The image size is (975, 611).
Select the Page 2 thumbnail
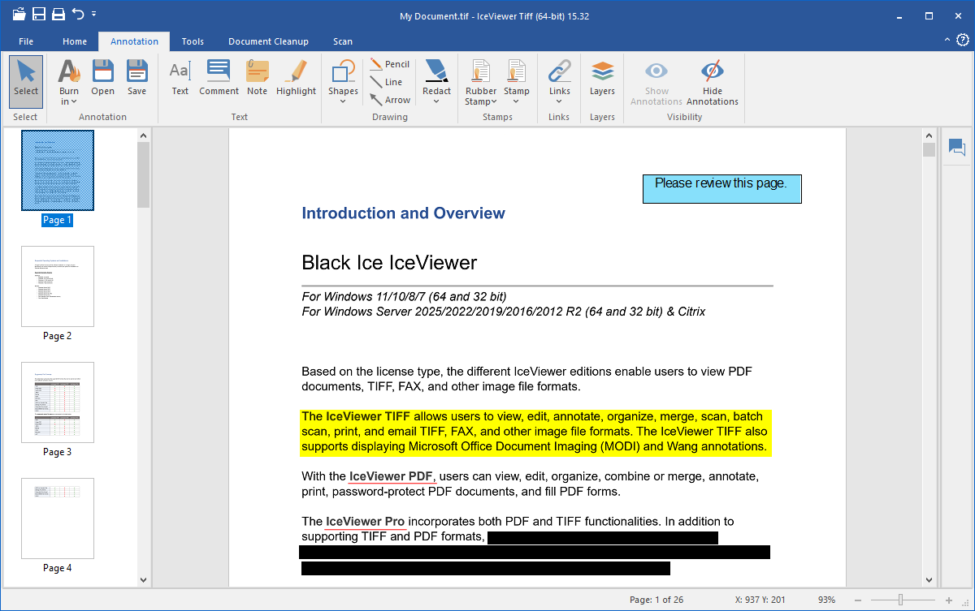click(x=58, y=286)
